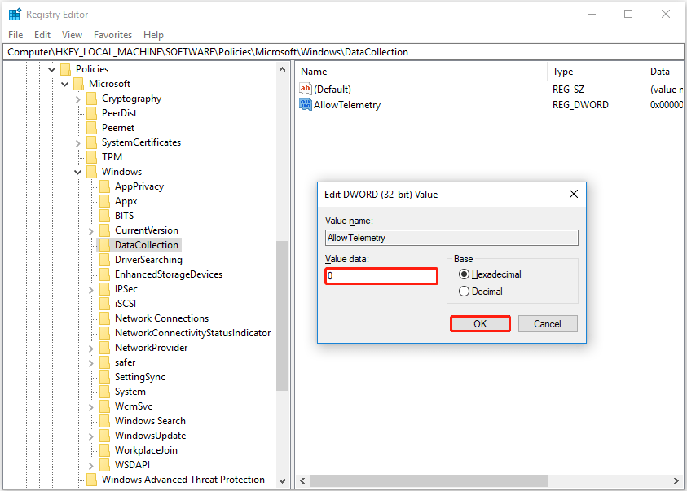The height and width of the screenshot is (491, 687).
Task: Confirm the value with OK
Action: [480, 323]
